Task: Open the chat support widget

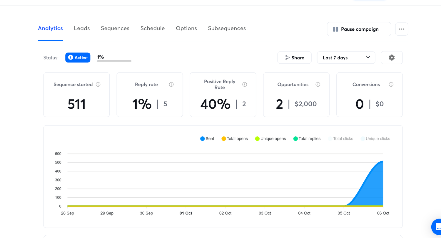Action: (x=437, y=227)
